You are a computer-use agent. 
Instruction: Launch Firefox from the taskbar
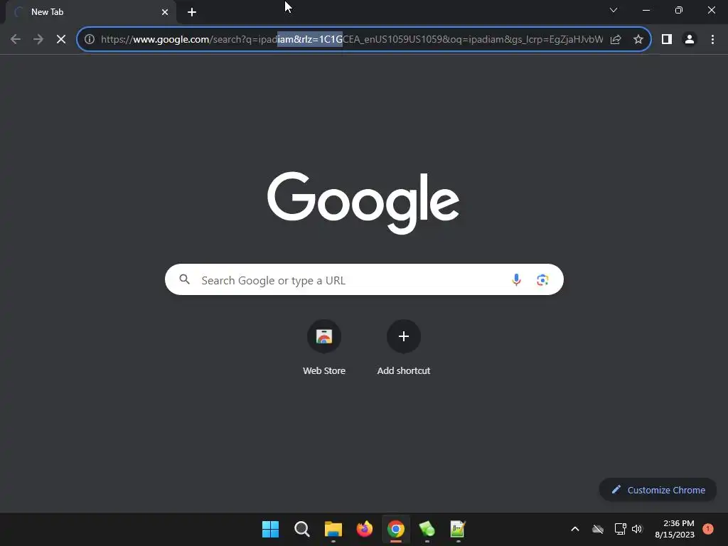point(365,529)
